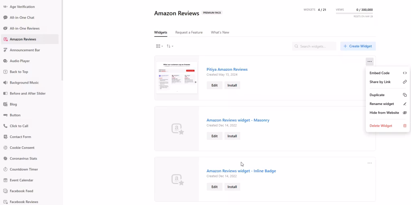
Task: Open Cookie Consent in the sidebar
Action: (30, 148)
